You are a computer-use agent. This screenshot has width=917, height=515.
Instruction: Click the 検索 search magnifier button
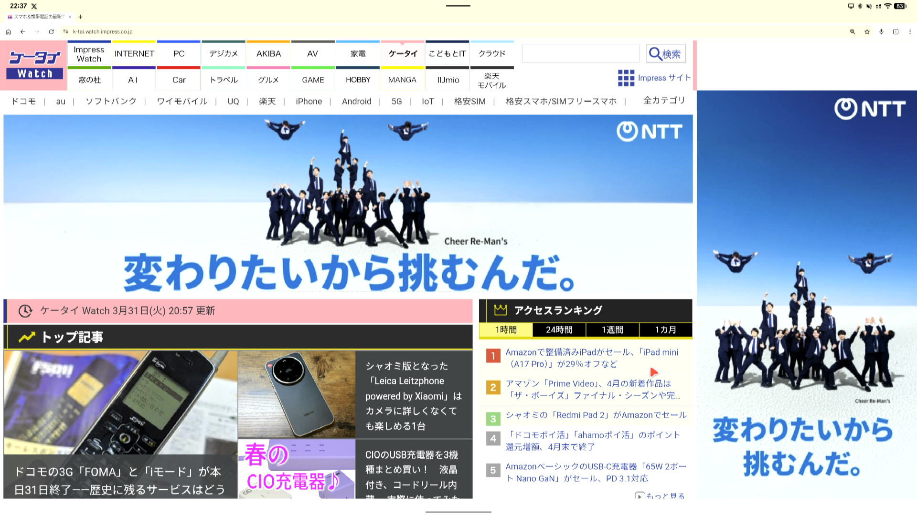[665, 53]
